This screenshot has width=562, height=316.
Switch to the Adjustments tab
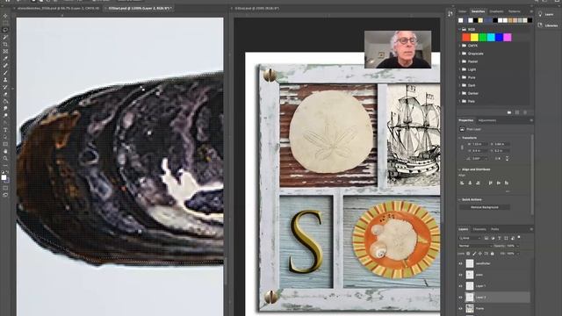click(x=487, y=121)
